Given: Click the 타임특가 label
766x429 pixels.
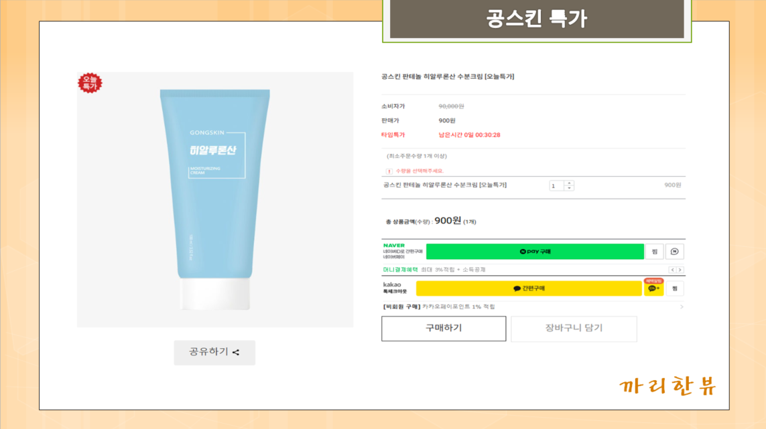Looking at the screenshot, I should 393,135.
